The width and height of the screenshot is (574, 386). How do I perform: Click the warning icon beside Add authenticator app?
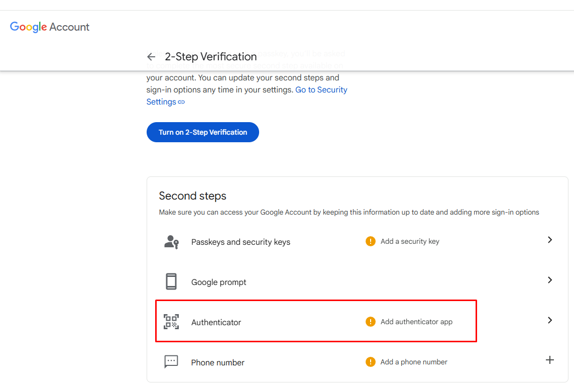pyautogui.click(x=371, y=322)
